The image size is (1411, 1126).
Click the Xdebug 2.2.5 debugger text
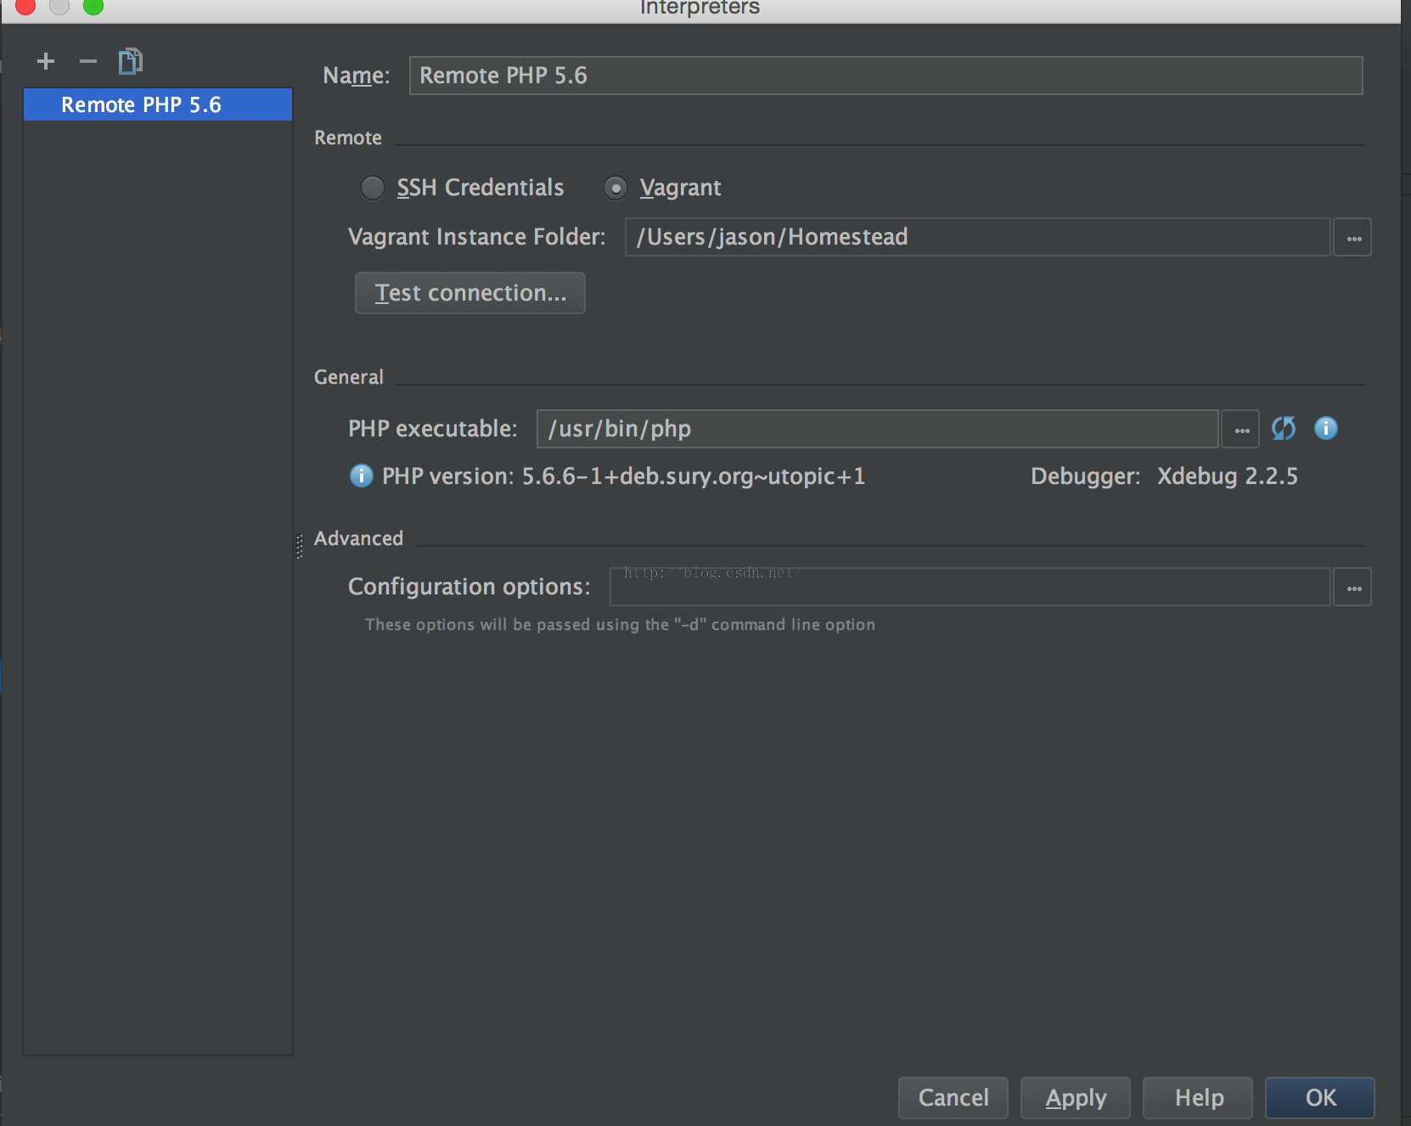pyautogui.click(x=1228, y=476)
